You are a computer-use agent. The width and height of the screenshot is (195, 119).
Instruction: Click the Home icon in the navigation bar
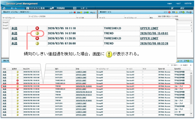(4, 8)
